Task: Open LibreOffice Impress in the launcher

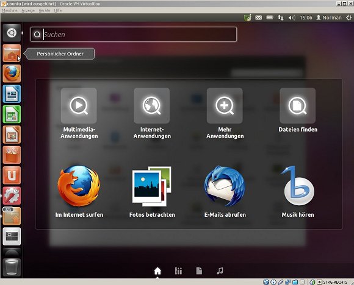Action: point(12,135)
